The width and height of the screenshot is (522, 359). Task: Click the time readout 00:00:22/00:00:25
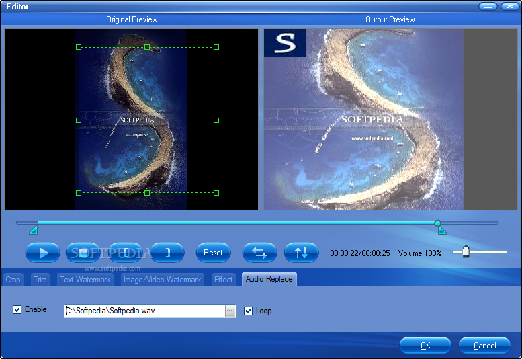click(360, 253)
